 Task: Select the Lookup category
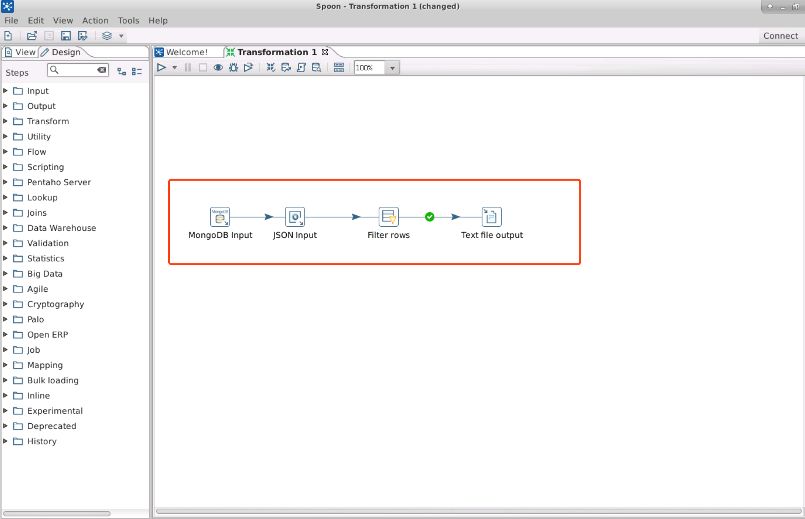(42, 198)
